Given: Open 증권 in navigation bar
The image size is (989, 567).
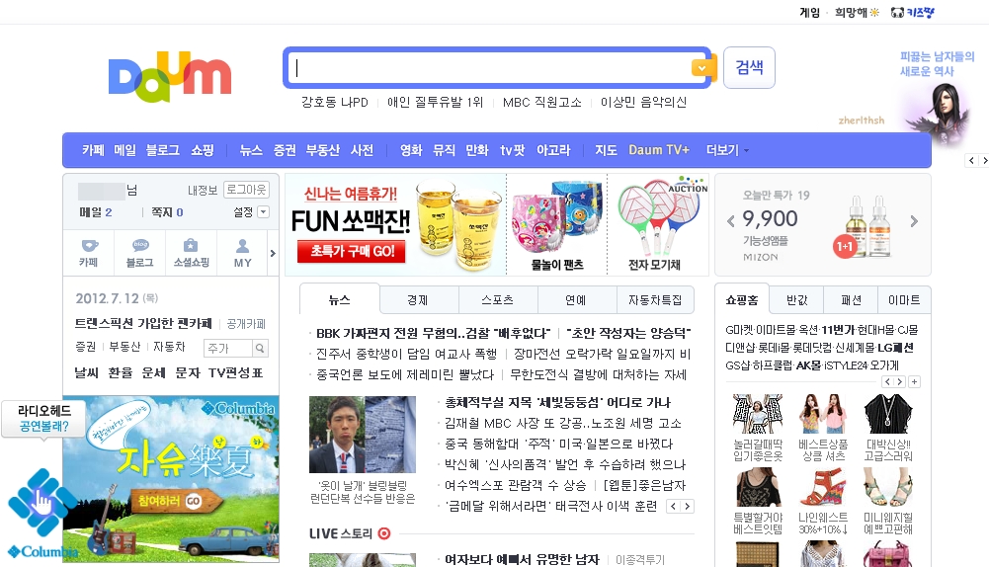Looking at the screenshot, I should pyautogui.click(x=285, y=150).
